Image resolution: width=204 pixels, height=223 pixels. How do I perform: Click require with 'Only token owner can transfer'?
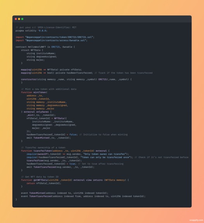[x=78, y=154]
